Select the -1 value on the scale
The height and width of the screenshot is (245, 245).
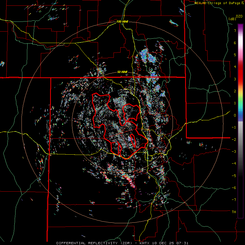tap(234, 127)
